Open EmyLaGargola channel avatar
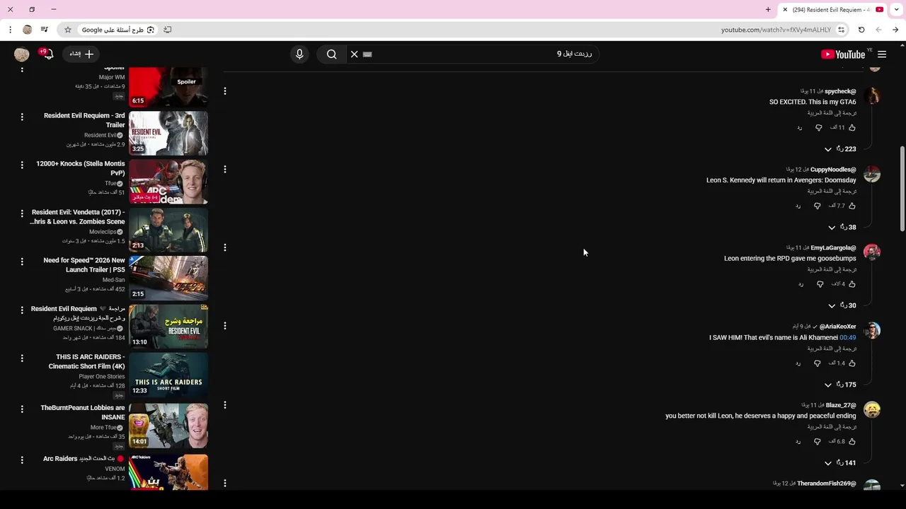 click(872, 252)
